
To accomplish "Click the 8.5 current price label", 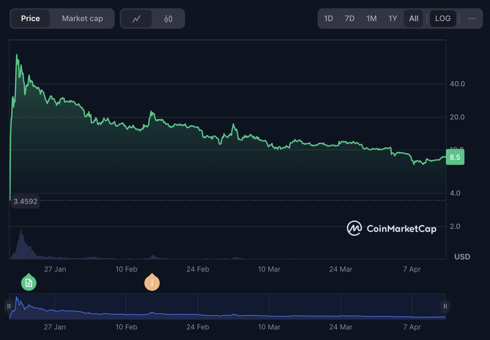I will click(x=455, y=157).
